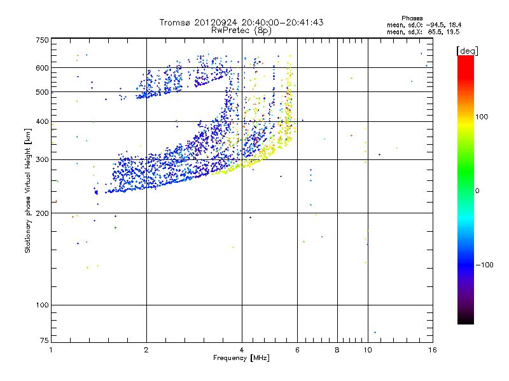Click the y-axis tick label '200'
This screenshot has width=509, height=381.
(x=42, y=213)
